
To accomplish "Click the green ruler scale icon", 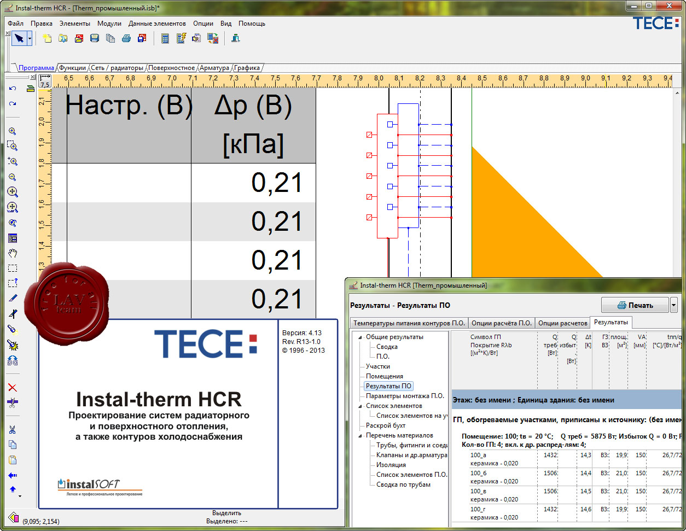I will coord(31,88).
